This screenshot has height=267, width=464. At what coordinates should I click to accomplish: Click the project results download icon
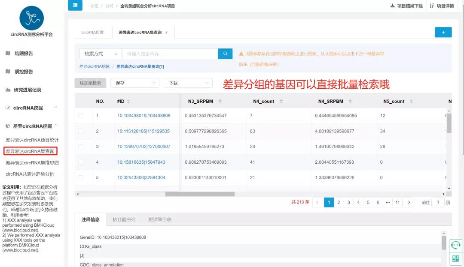coord(392,6)
